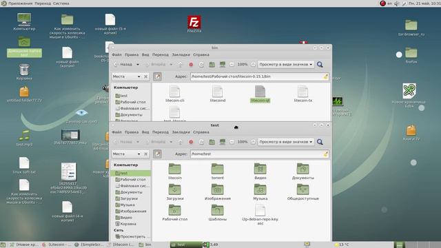Toggle path edit mode in test window

(x=158, y=154)
